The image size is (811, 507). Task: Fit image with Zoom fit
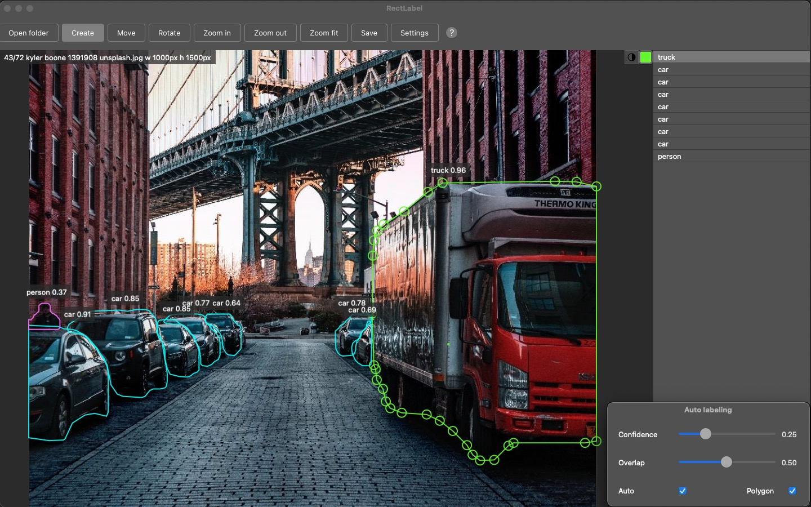324,33
